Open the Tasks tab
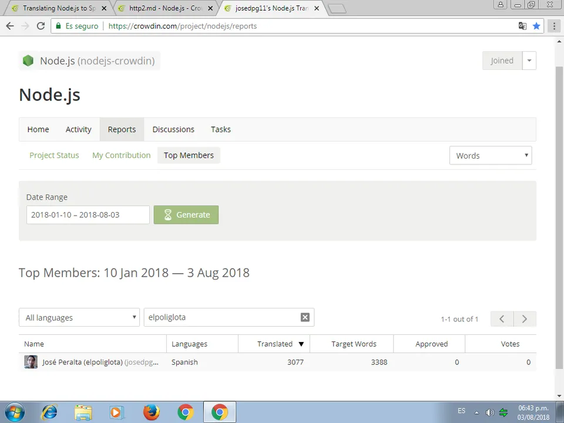 221,129
